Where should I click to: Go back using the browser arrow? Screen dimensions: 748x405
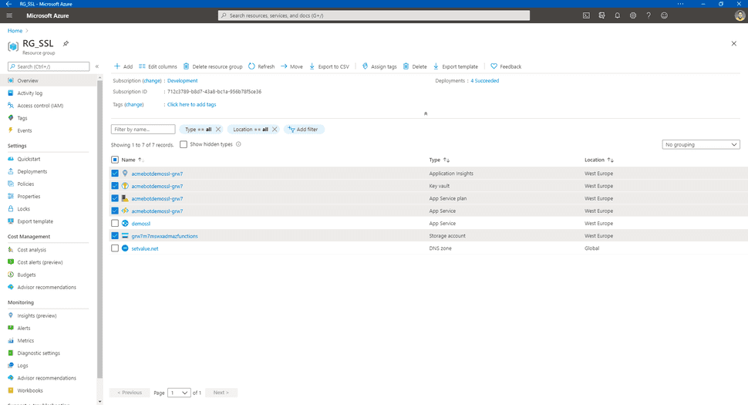click(8, 4)
